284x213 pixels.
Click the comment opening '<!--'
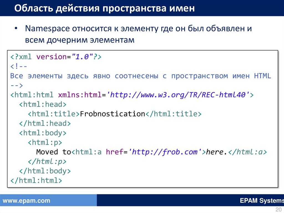[19, 66]
